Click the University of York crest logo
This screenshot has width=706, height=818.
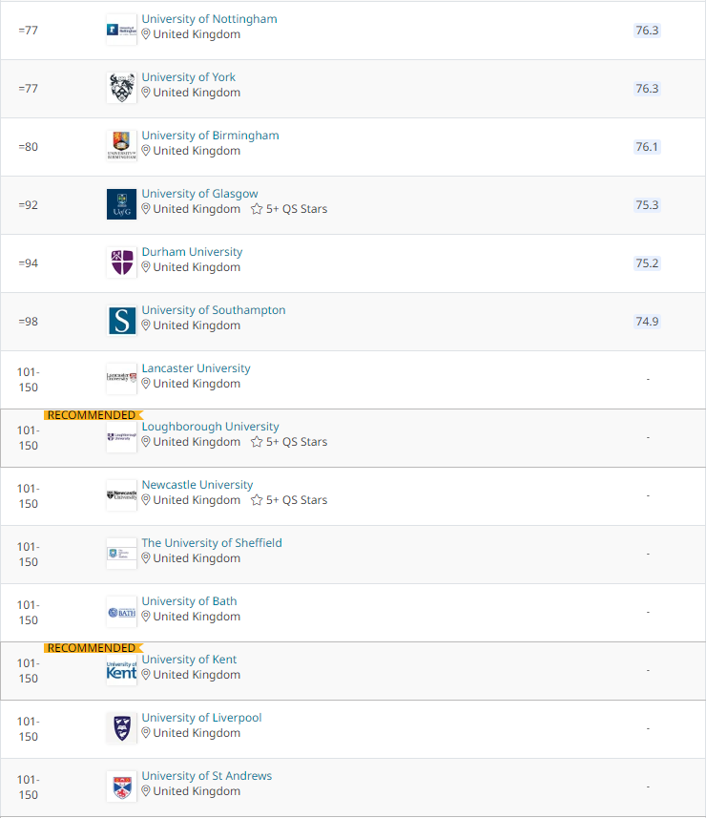(121, 88)
